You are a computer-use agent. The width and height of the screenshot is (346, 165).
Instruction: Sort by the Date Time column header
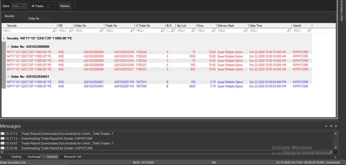click(x=270, y=26)
